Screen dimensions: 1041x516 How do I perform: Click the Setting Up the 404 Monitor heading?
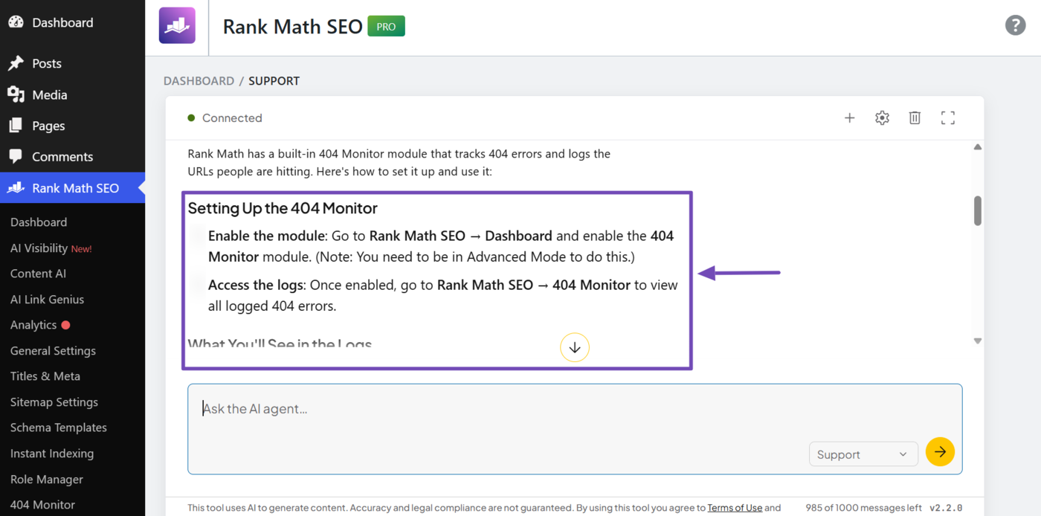(x=283, y=208)
